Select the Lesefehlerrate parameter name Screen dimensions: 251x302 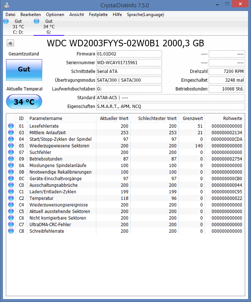44,126
